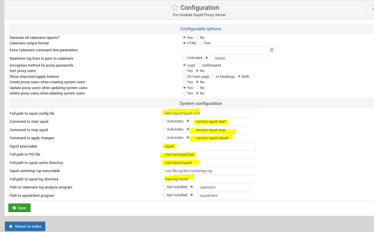Show stop/start/apply buttons On main page
The image size is (374, 232).
[184, 76]
